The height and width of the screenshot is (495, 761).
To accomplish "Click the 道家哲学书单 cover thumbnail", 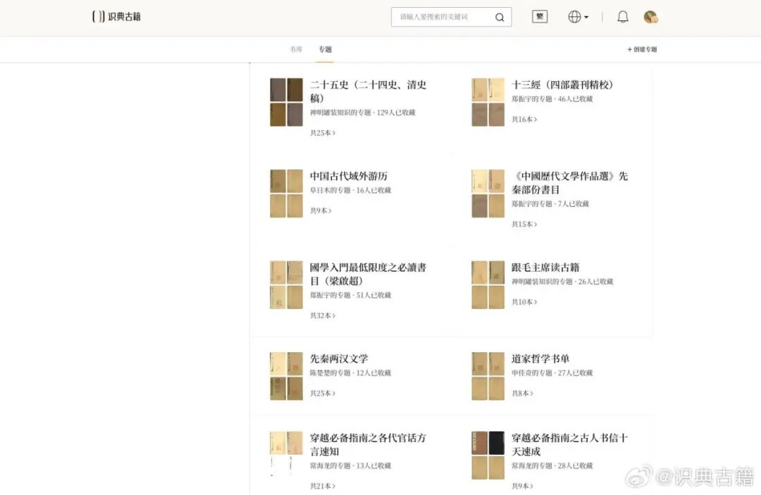I will (x=488, y=376).
